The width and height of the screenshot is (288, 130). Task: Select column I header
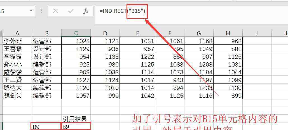257,33
